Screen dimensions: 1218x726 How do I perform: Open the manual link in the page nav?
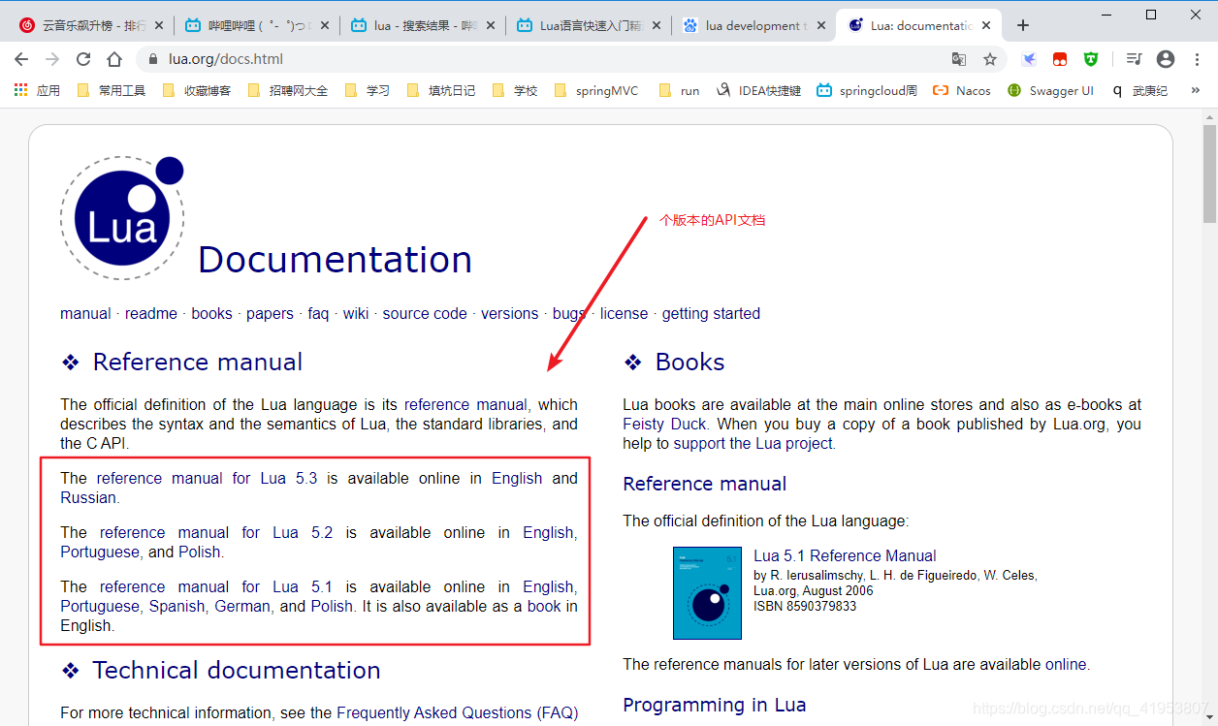pyautogui.click(x=85, y=313)
